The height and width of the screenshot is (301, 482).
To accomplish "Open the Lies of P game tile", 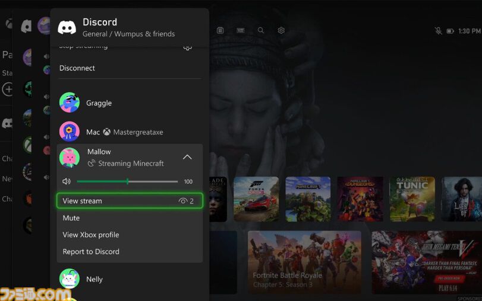I will click(462, 199).
